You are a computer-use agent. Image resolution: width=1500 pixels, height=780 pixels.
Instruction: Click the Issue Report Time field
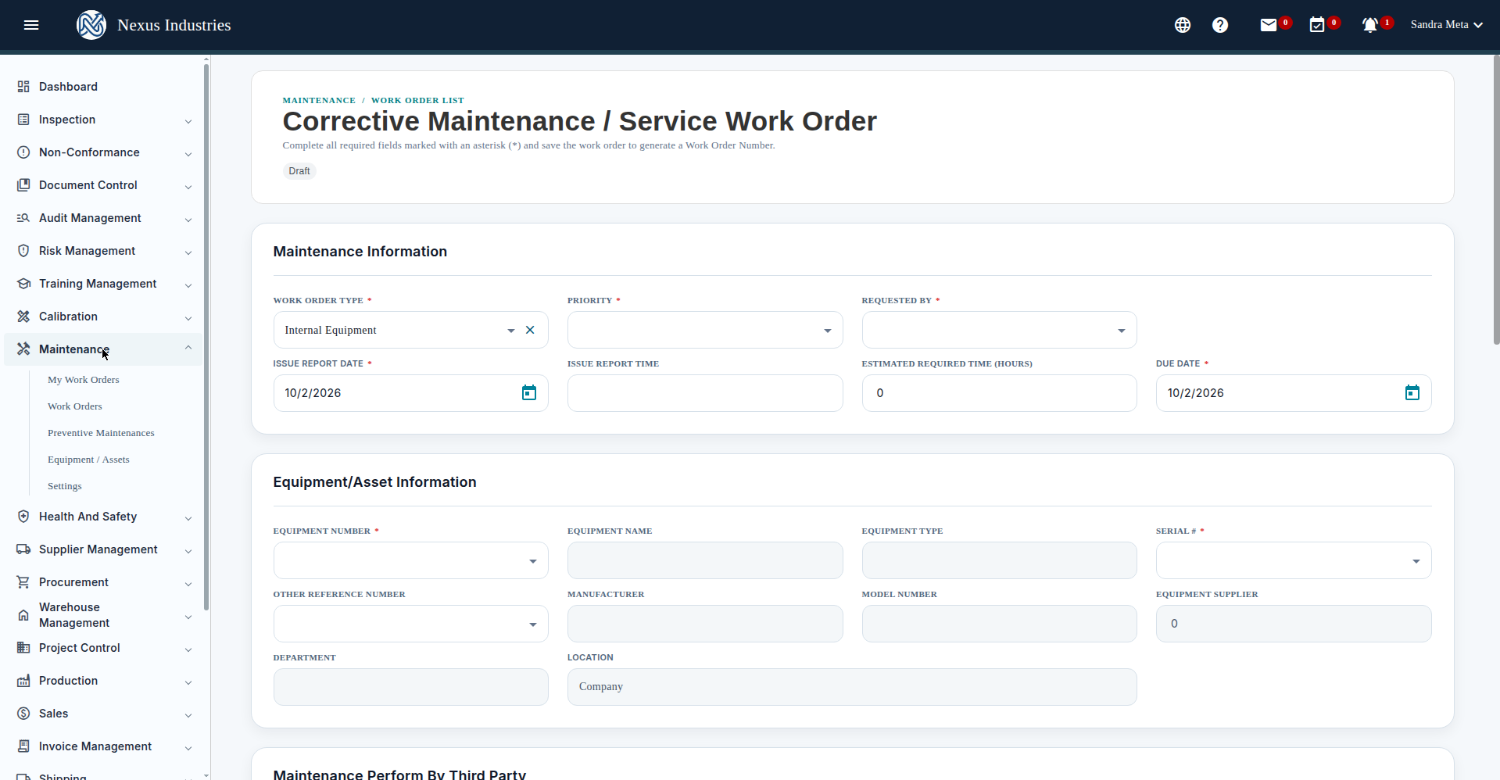705,393
